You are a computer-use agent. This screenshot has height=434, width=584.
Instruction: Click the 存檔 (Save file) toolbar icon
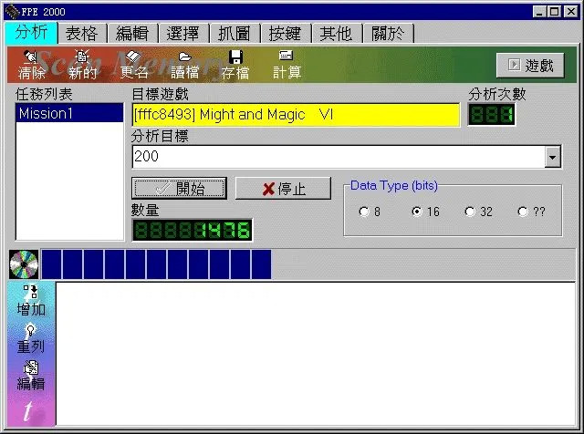coord(235,65)
